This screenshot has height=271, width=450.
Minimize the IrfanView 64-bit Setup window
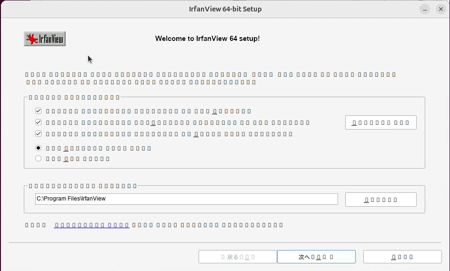coord(425,9)
